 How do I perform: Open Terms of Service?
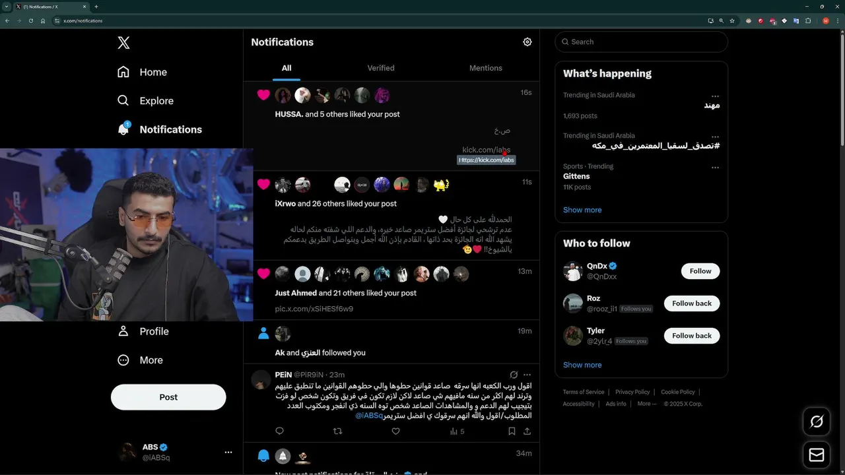(x=584, y=392)
